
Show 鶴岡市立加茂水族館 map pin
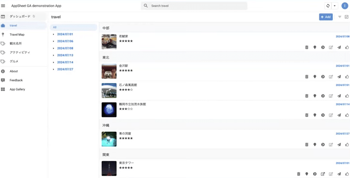[315, 115]
